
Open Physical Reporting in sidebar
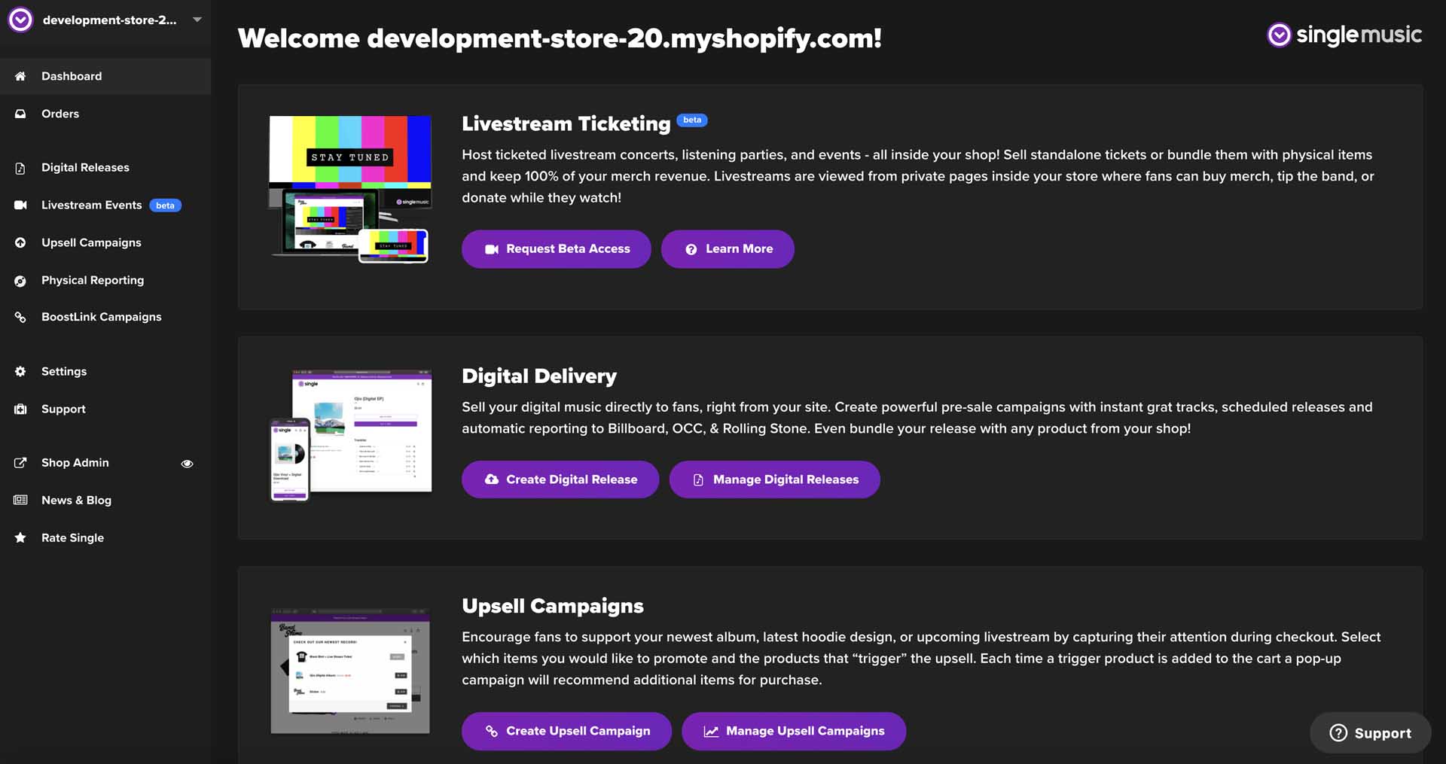coord(105,280)
